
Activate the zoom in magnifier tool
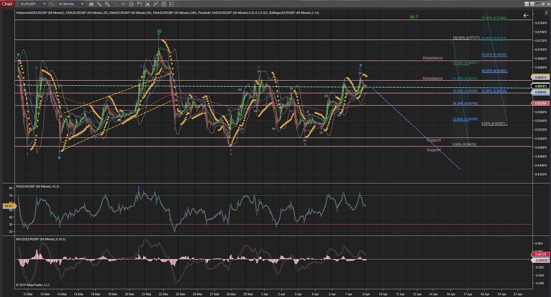[x=107, y=4]
